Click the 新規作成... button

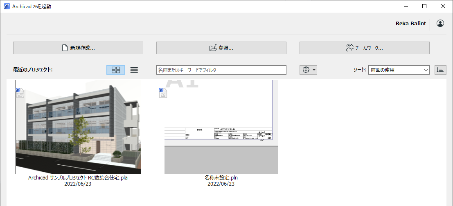tap(78, 48)
